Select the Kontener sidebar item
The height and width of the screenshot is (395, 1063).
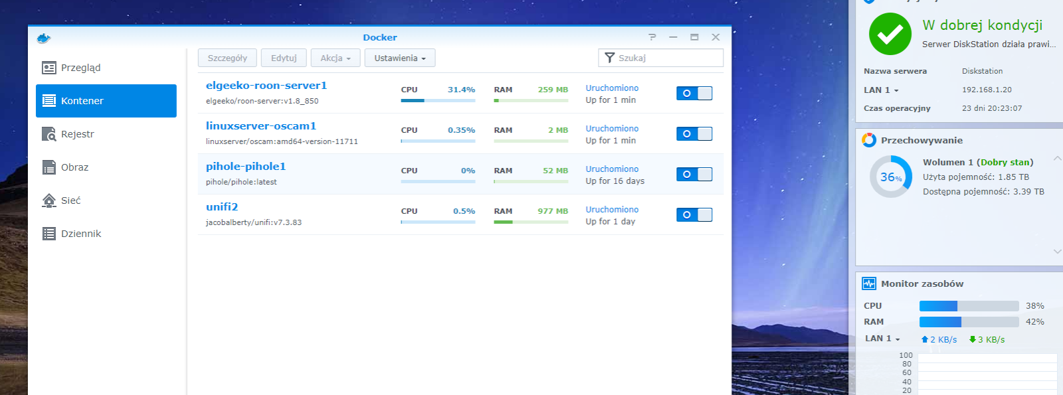tap(106, 101)
